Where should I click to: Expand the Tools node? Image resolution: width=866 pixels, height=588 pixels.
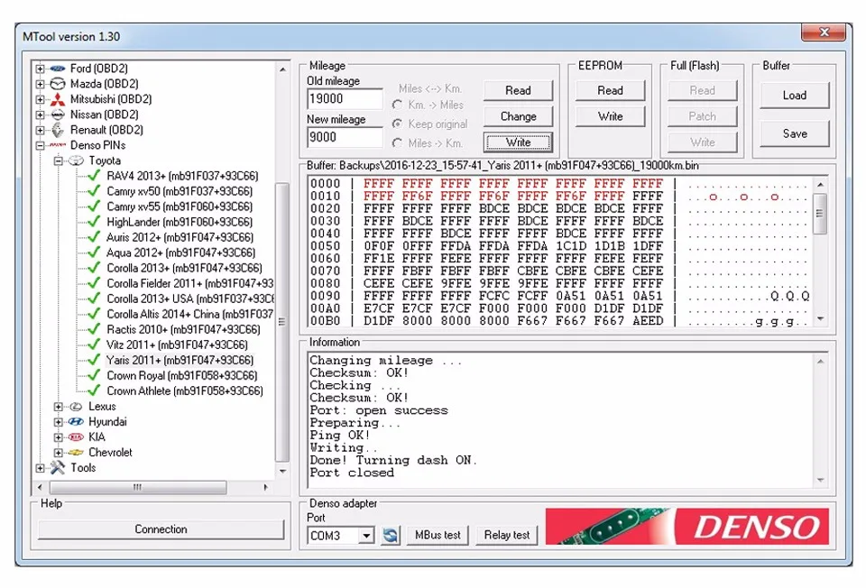(x=41, y=468)
